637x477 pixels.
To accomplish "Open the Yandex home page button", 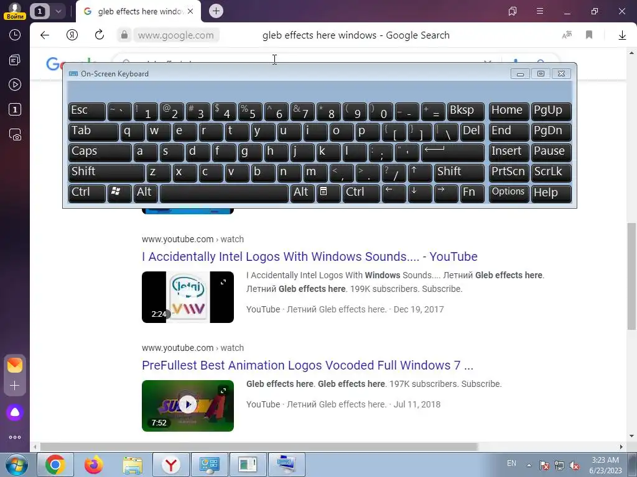I will [72, 35].
